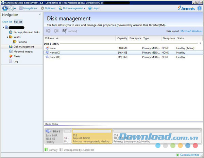Click the active volume icon of 100 MB row
Image resolution: width=204 pixels, height=158 pixels.
pyautogui.click(x=47, y=48)
